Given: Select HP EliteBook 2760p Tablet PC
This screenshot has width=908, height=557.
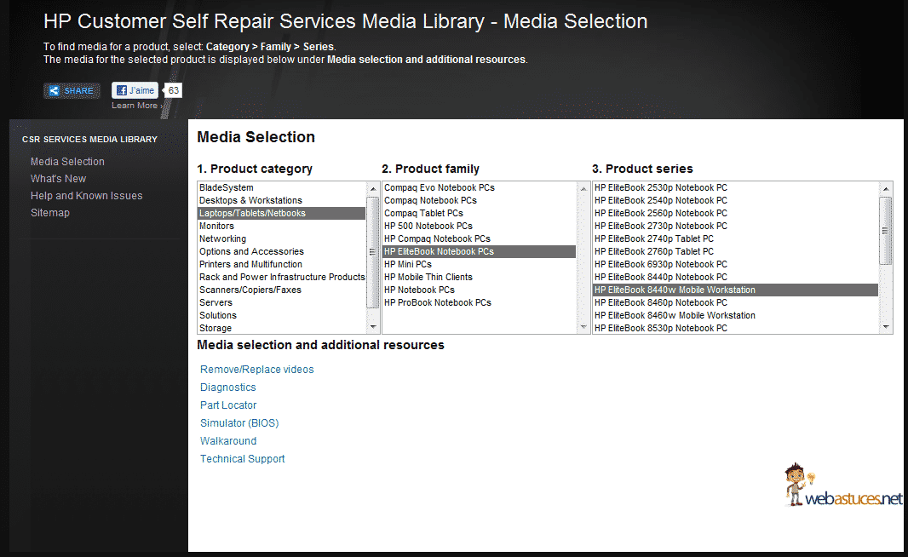Looking at the screenshot, I should click(735, 251).
